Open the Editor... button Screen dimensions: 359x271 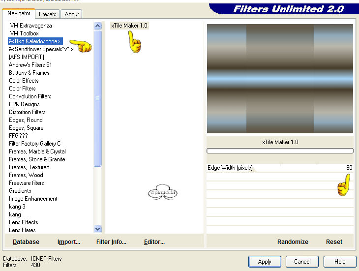click(154, 242)
